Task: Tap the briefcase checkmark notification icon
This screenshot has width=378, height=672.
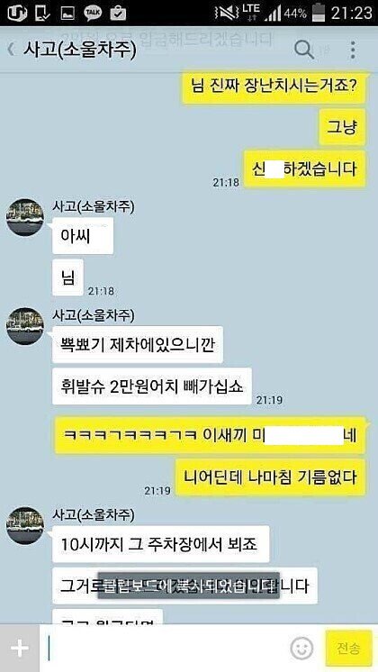Action: coord(118,13)
